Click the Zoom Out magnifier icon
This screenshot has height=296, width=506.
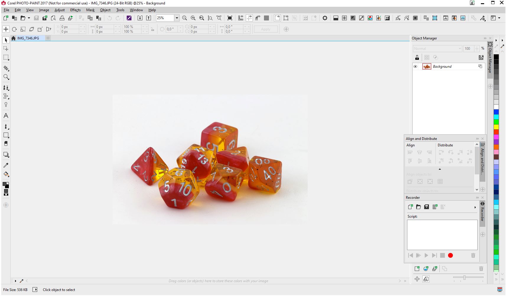pos(202,18)
